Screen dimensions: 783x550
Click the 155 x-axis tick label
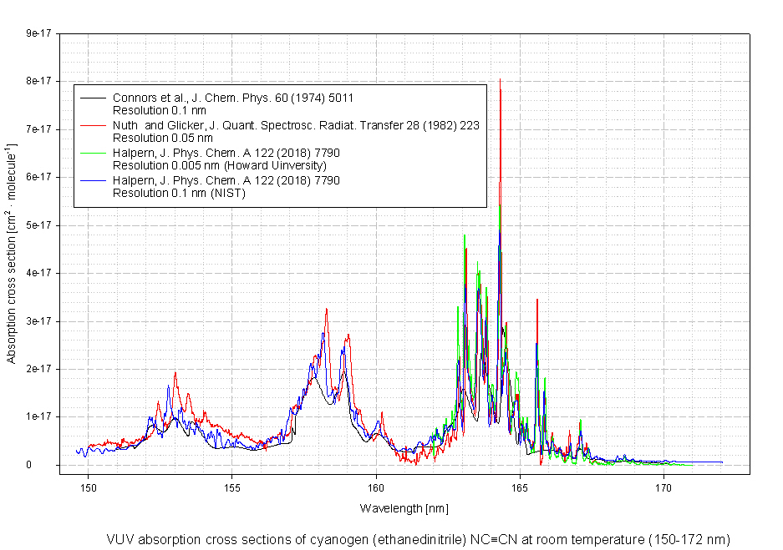232,487
